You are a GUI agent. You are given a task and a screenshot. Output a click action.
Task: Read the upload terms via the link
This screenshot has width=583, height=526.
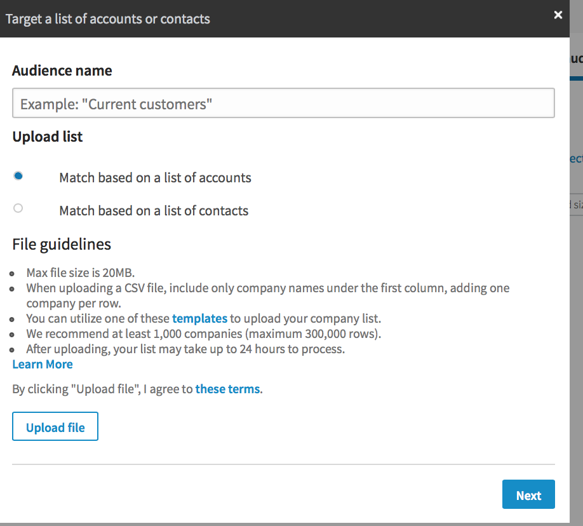(x=227, y=388)
